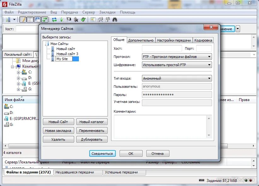Open the Закладки menu

(107, 12)
